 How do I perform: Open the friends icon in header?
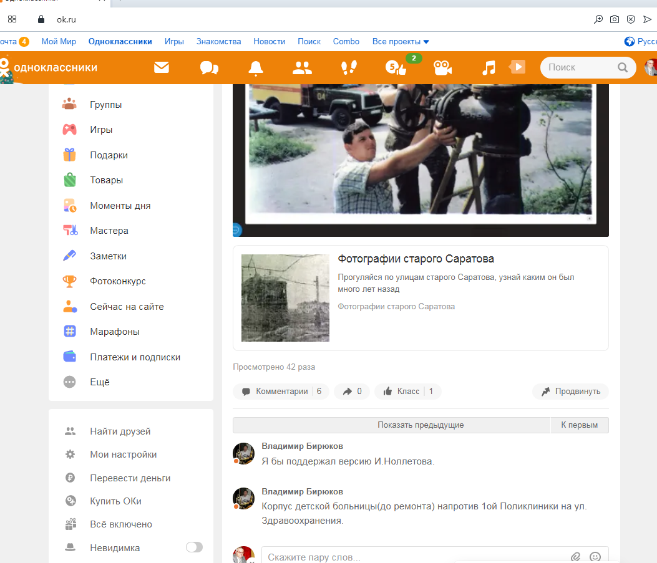point(302,68)
